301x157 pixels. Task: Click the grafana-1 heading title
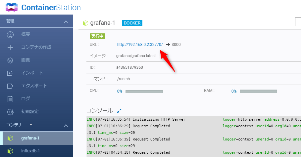click(103, 23)
